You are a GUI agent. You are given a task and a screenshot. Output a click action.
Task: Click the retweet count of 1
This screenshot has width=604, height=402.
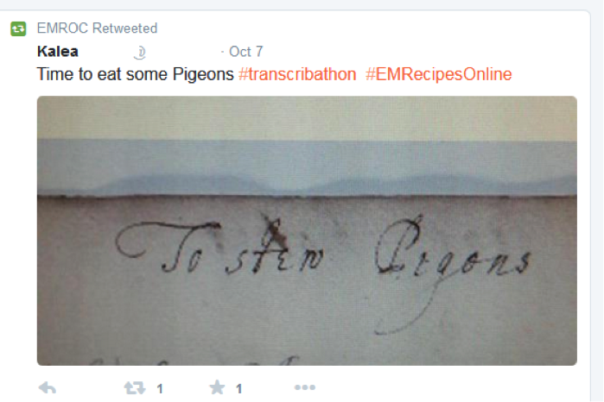pos(160,389)
